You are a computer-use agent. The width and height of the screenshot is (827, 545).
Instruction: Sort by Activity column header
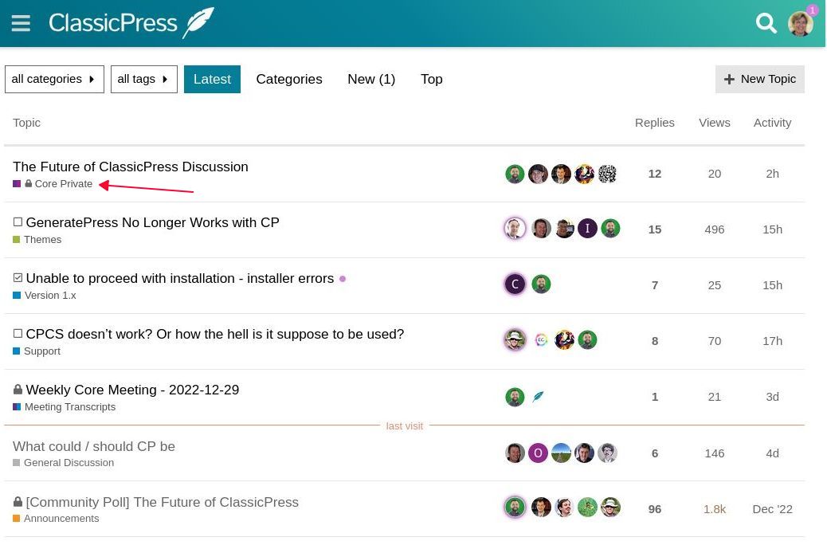772,123
